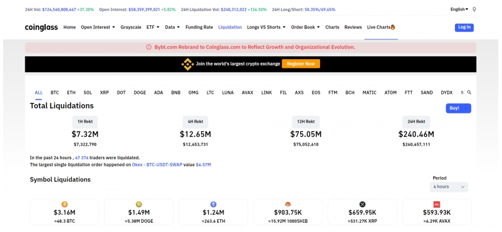Image resolution: width=502 pixels, height=232 pixels.
Task: Expand the Data menu
Action: point(172,27)
